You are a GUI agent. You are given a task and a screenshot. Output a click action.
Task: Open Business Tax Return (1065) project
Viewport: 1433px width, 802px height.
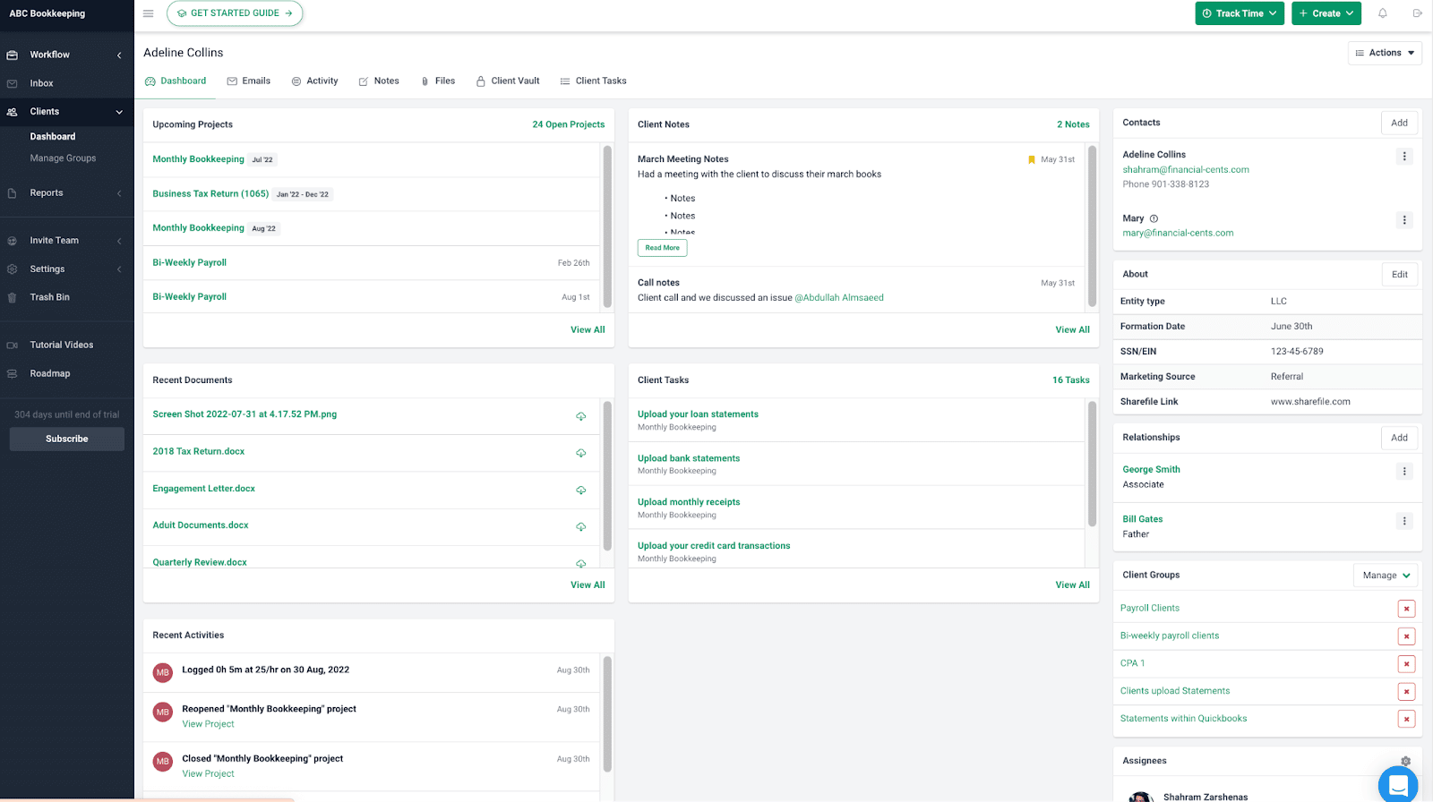pyautogui.click(x=210, y=193)
